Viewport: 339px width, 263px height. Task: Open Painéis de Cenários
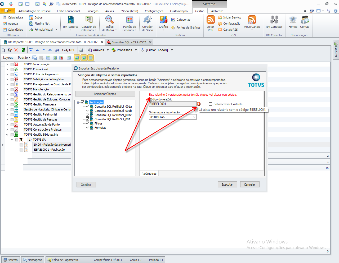[130, 23]
